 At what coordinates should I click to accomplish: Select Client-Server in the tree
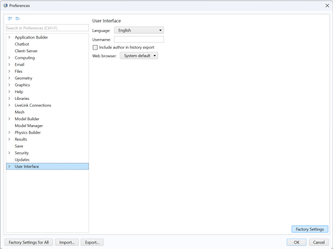26,51
